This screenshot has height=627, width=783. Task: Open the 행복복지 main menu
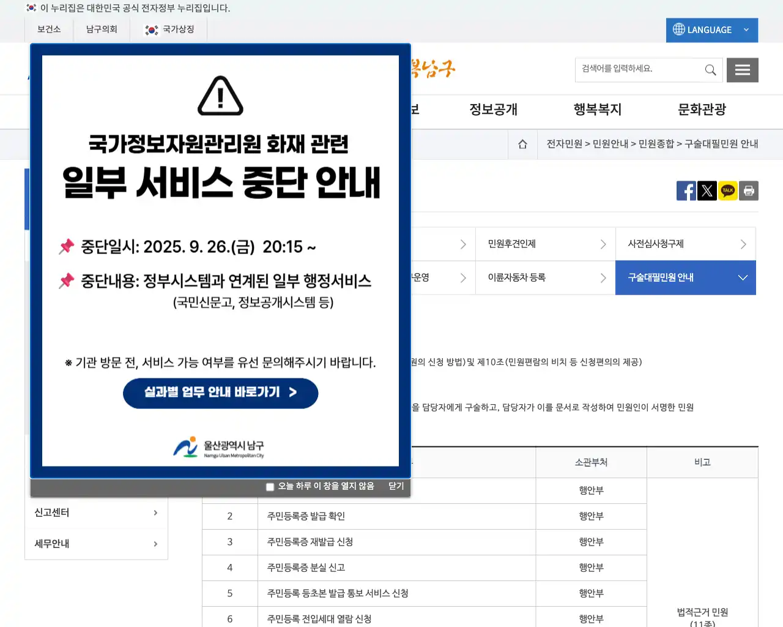[598, 110]
